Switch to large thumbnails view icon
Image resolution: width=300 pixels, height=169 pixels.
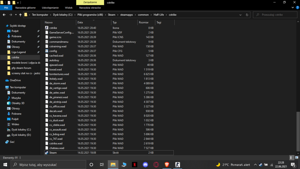coord(297,158)
